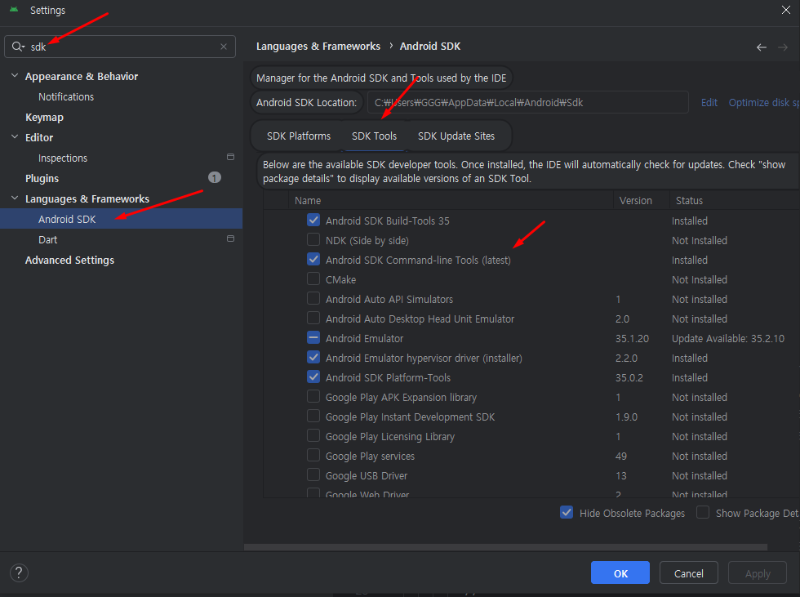Go to Plugins settings
Screen dimensions: 800x597
point(42,179)
